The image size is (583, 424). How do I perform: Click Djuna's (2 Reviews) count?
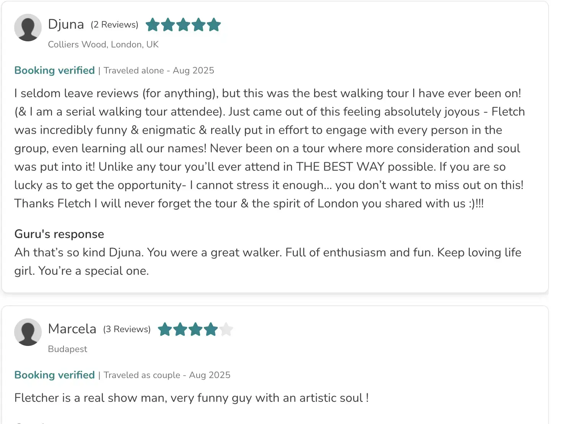click(x=114, y=24)
